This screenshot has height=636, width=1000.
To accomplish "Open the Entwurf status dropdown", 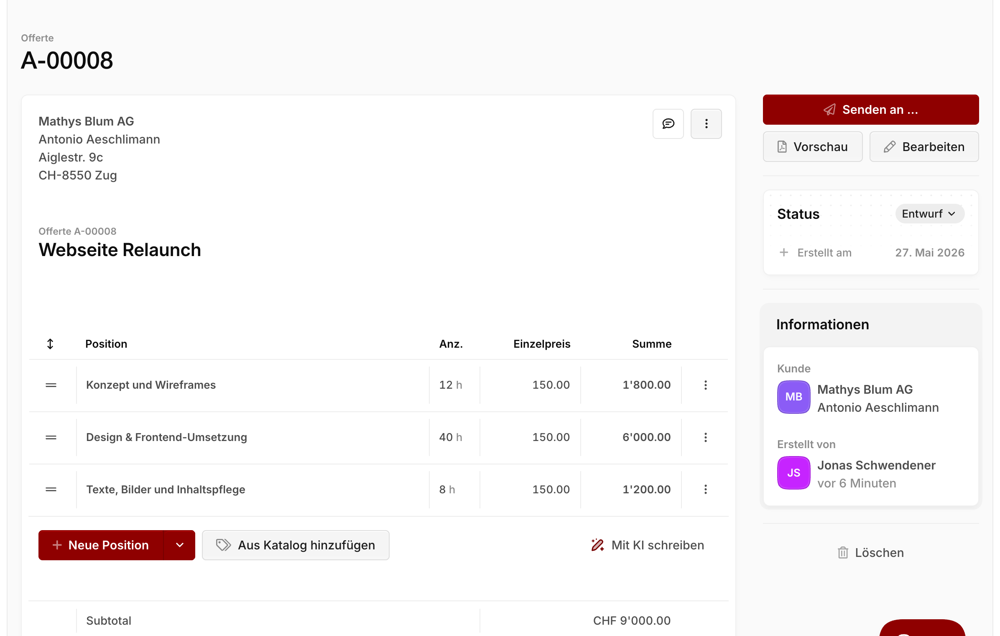I will pos(929,214).
